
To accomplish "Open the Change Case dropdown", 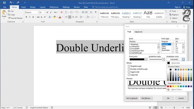I will point(56,12).
